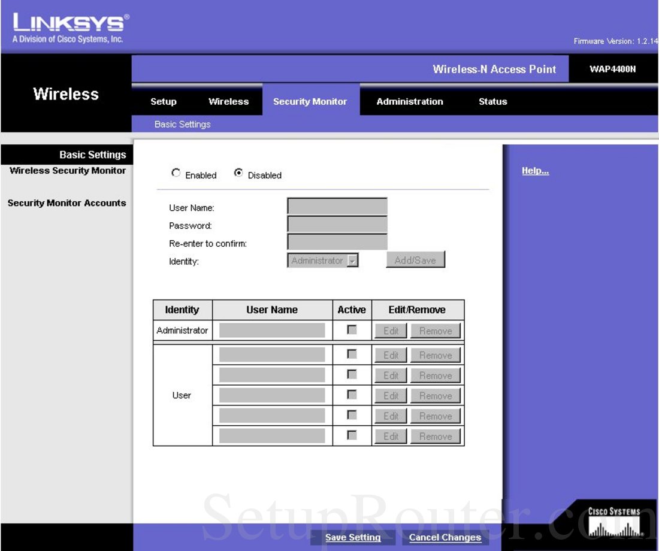This screenshot has height=551, width=659.
Task: Click the Administrator cell in Identity column
Action: (182, 331)
